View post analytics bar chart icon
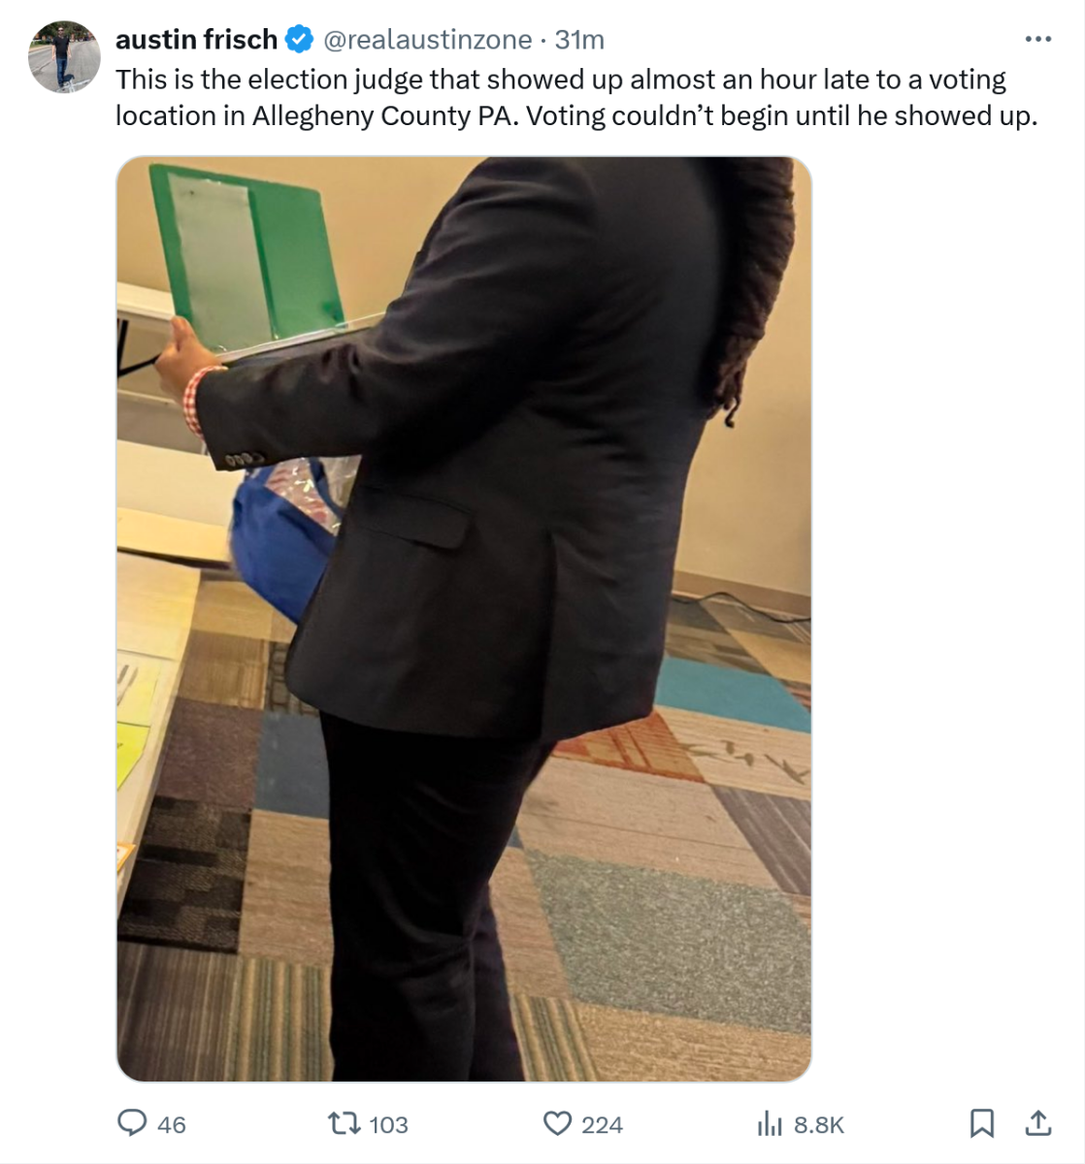This screenshot has height=1164, width=1085. (x=770, y=1123)
